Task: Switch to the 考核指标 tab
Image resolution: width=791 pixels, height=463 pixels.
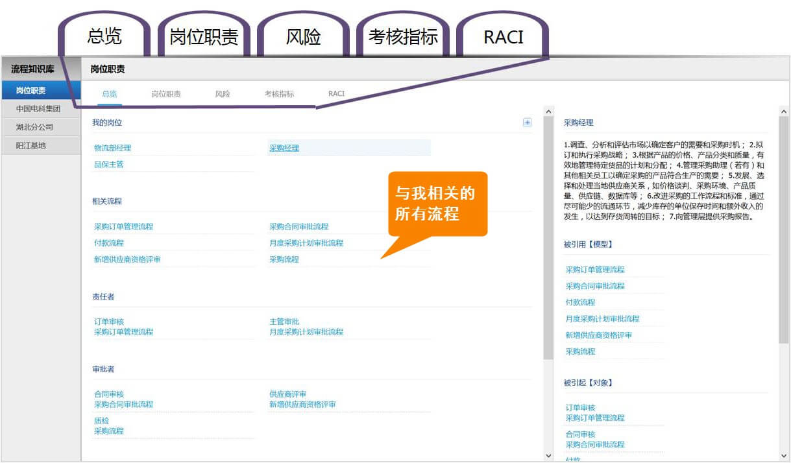Action: click(x=279, y=94)
